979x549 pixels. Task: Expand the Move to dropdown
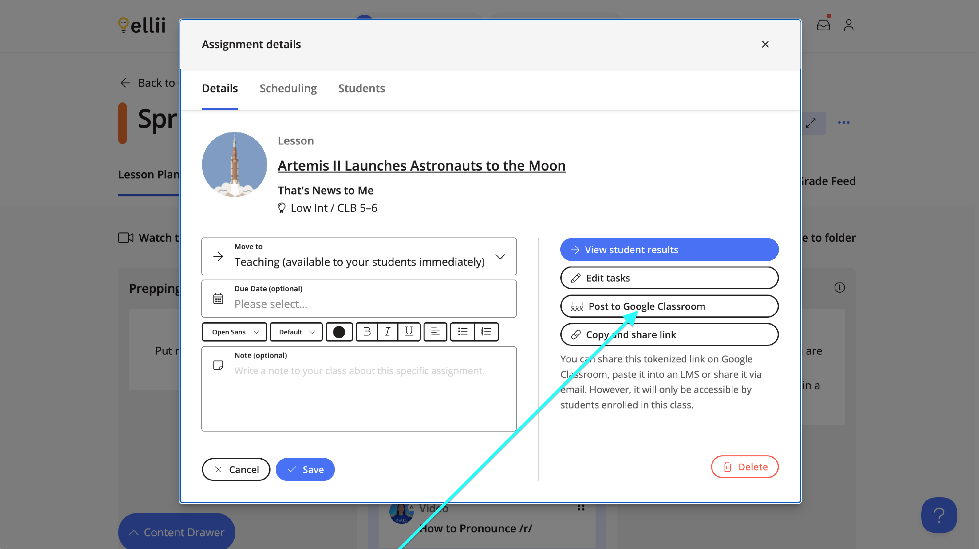[x=359, y=256]
